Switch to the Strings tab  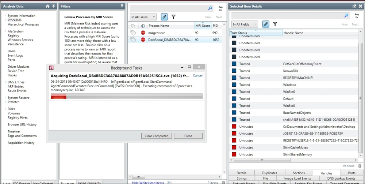[x=242, y=179]
